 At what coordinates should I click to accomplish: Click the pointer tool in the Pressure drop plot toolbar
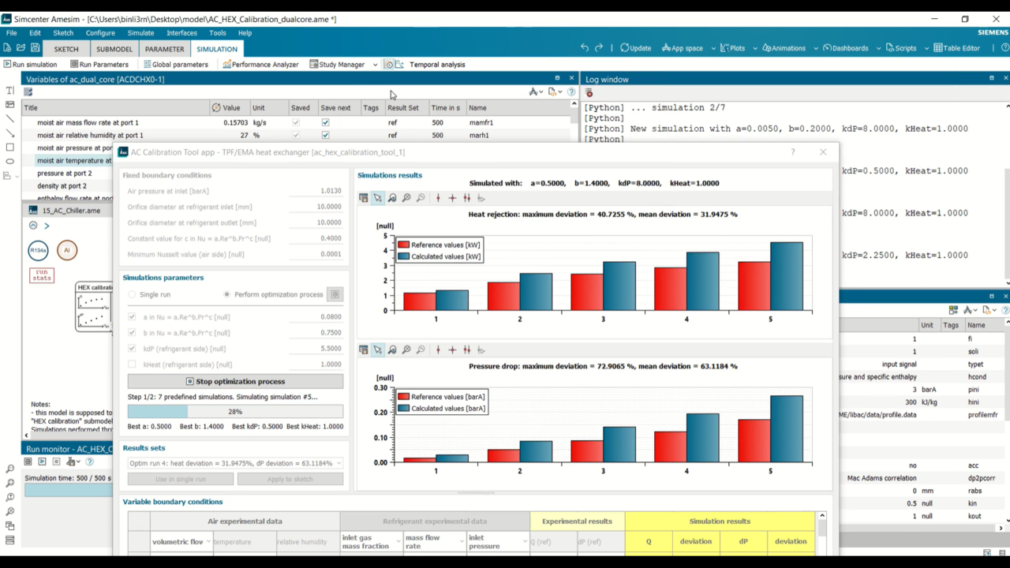tap(378, 349)
